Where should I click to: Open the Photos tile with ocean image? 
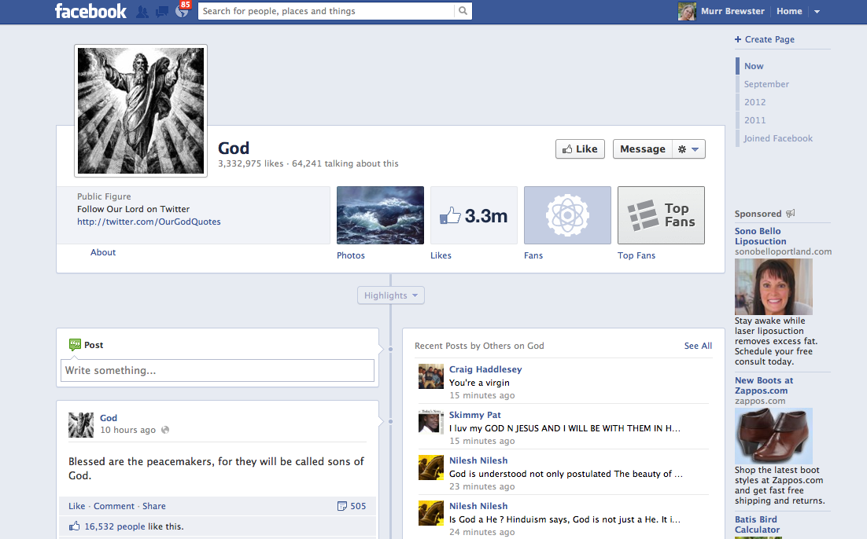(x=381, y=215)
